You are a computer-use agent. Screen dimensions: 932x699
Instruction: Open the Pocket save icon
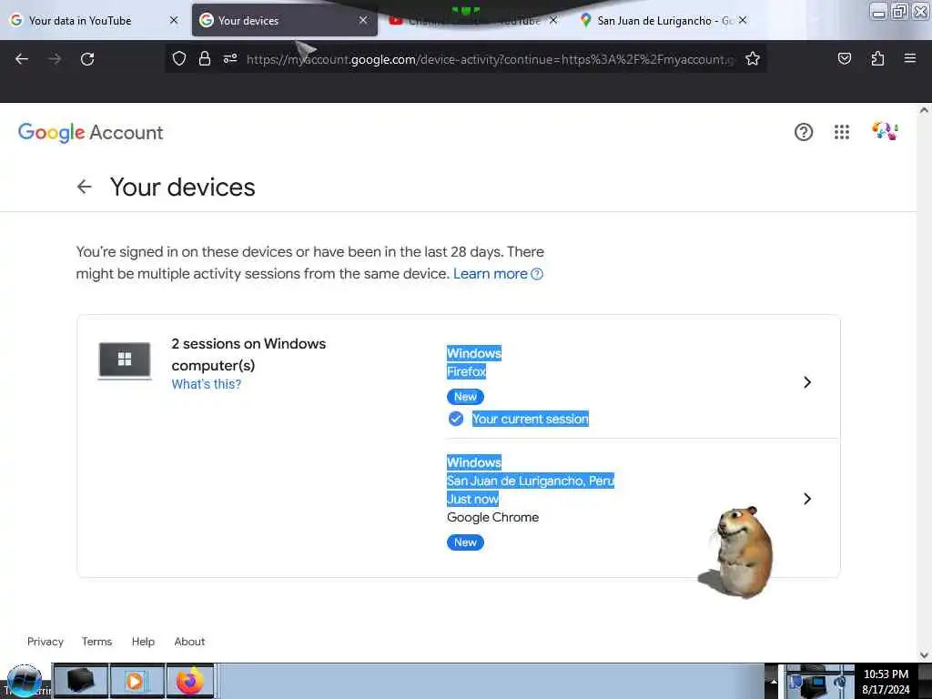tap(844, 58)
